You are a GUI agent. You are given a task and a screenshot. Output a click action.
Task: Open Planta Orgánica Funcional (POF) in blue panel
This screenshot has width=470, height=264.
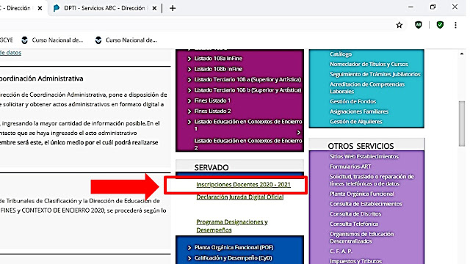point(234,248)
